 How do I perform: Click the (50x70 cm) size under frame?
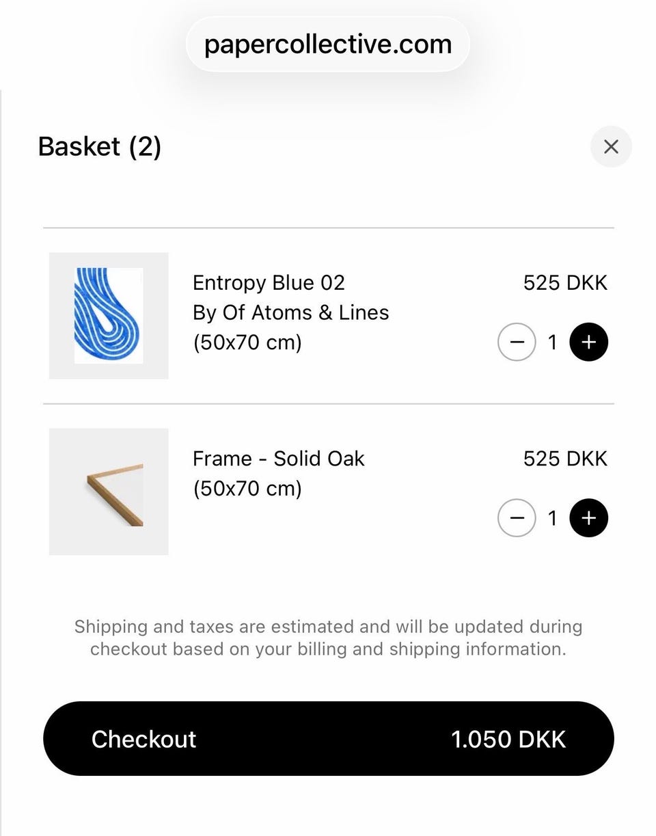coord(247,489)
